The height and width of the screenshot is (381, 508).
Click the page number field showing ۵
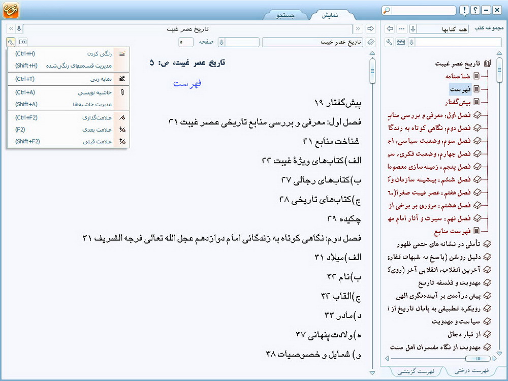186,42
